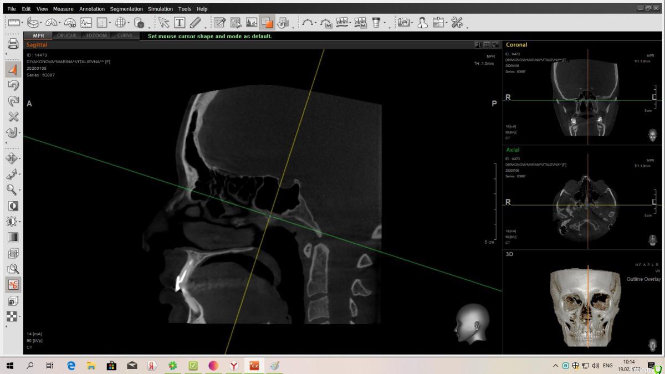The width and height of the screenshot is (665, 374).
Task: Expand the capture camera dropdown arrow
Action: tap(413, 23)
